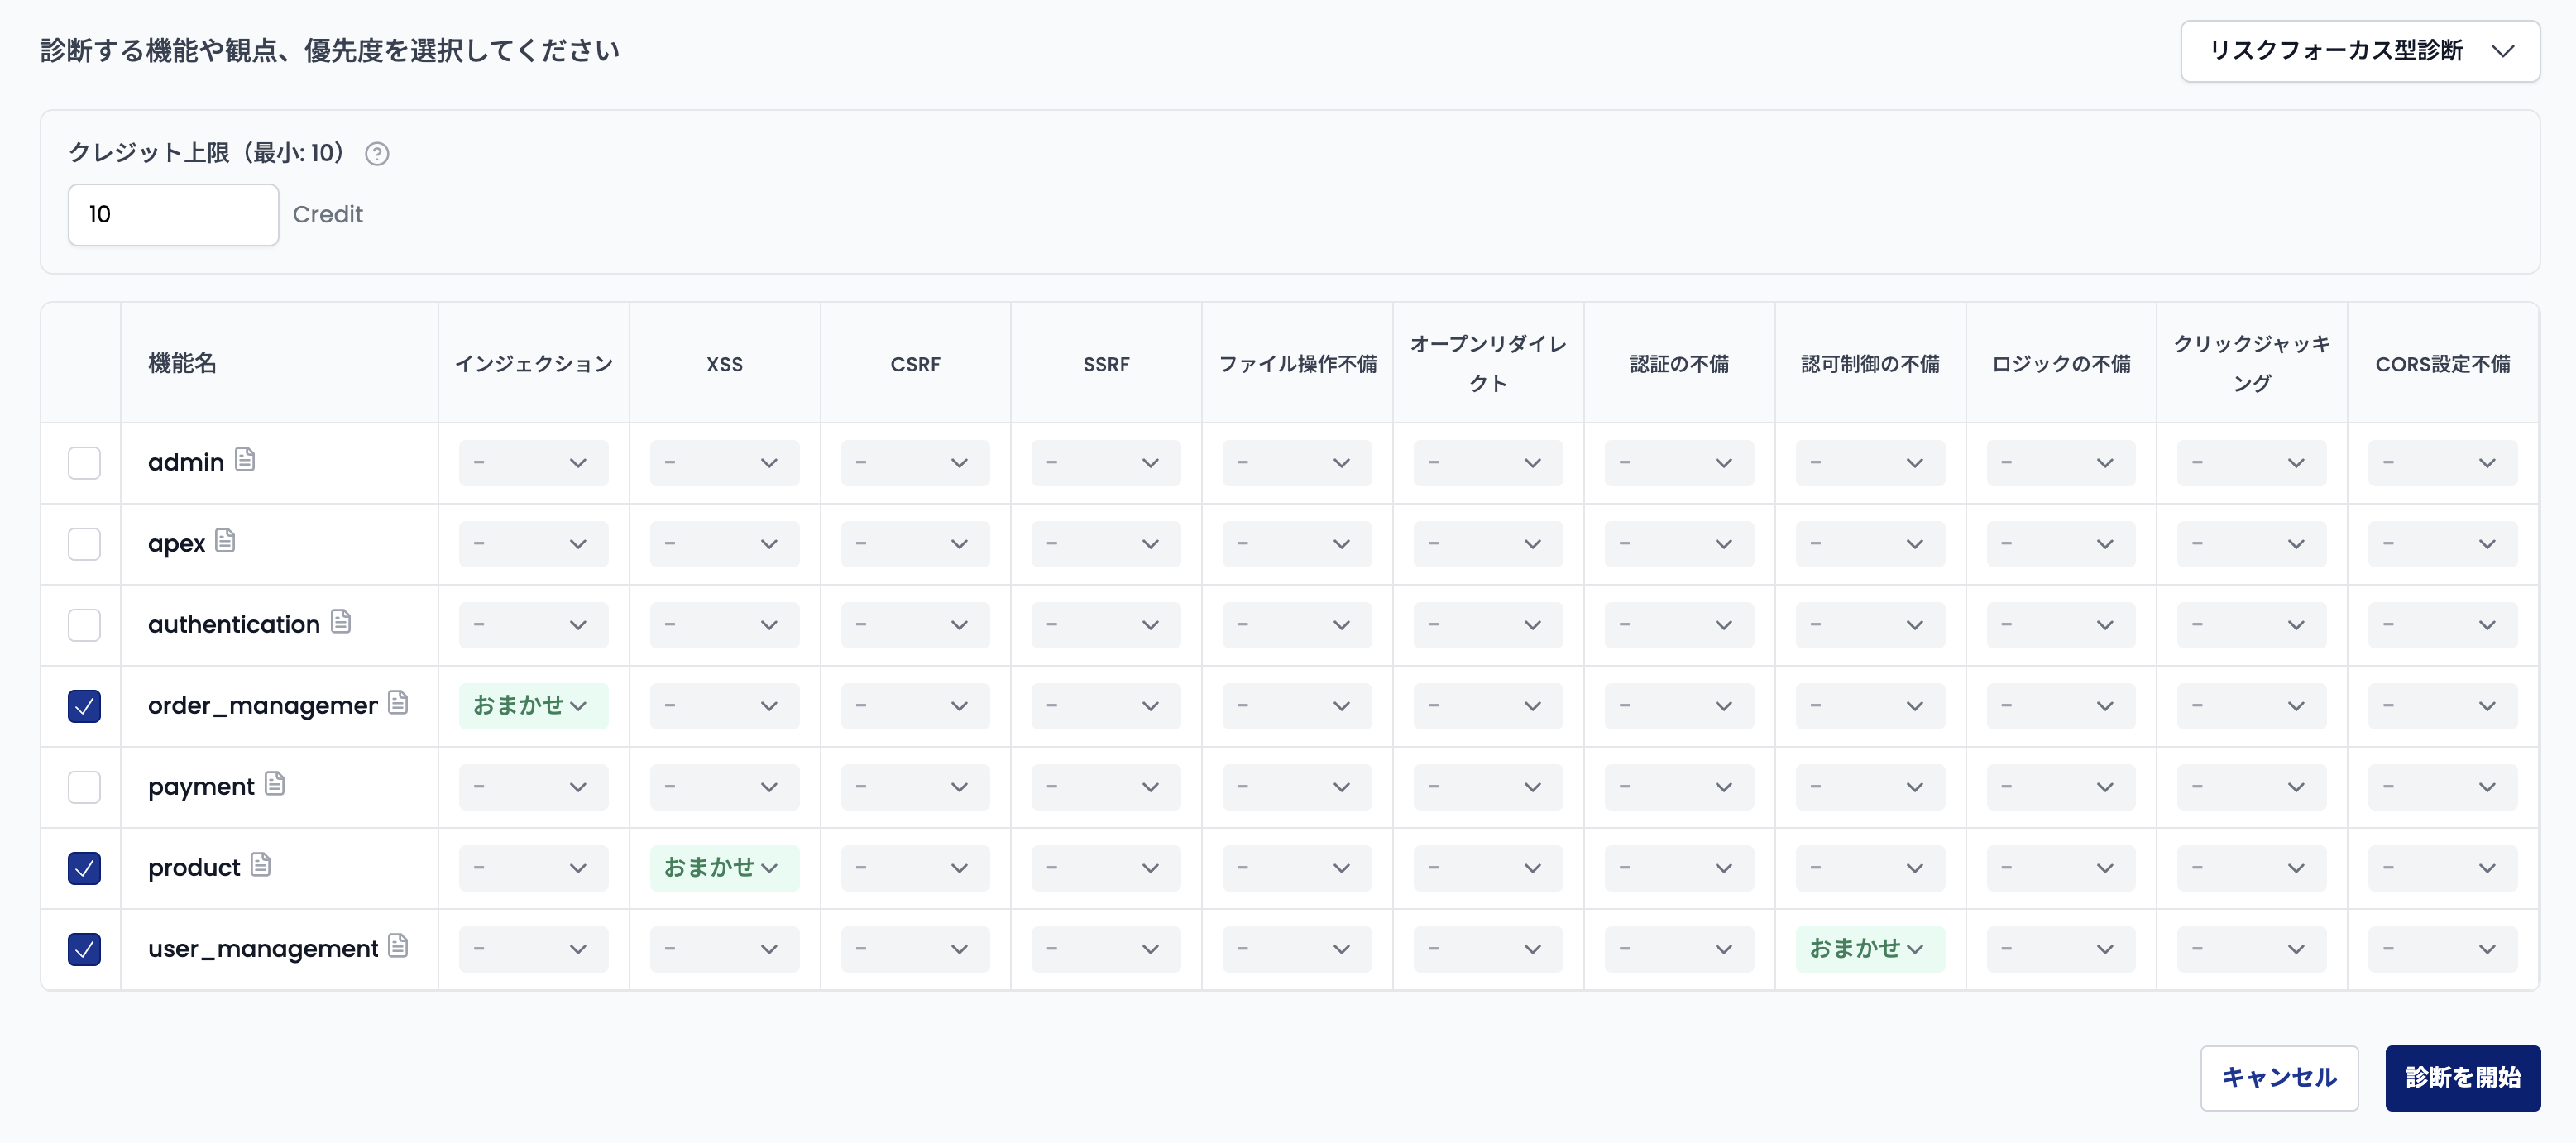Open the document icon for authentication
Image resolution: width=2576 pixels, height=1143 pixels.
coord(340,622)
